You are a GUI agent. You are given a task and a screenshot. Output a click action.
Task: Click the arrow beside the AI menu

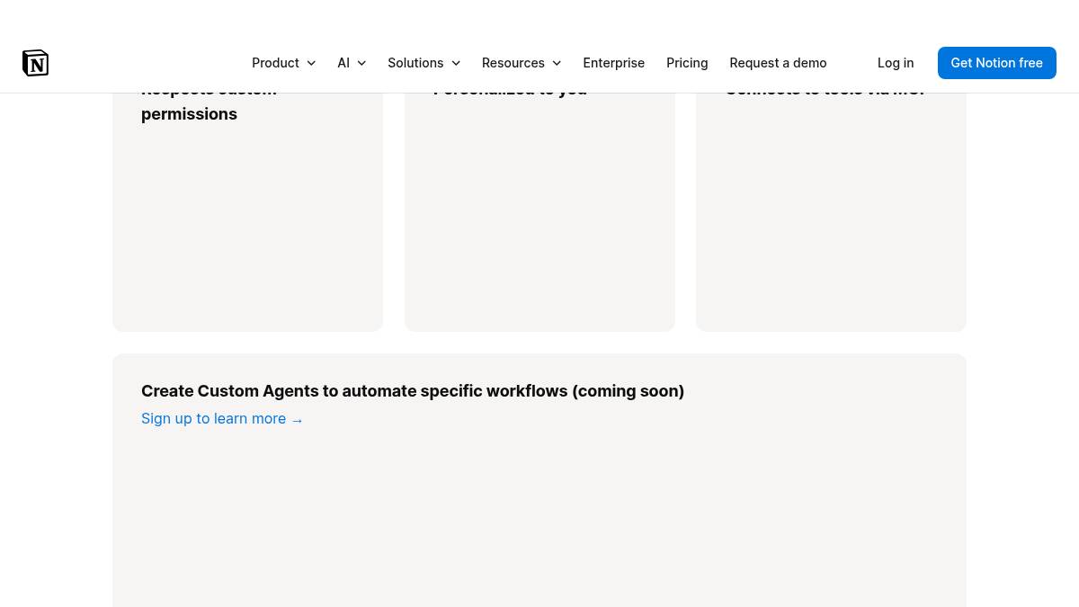[361, 64]
